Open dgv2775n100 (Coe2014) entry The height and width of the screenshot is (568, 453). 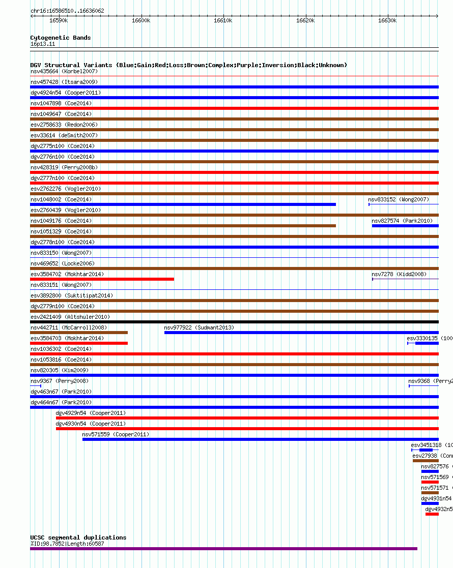click(x=63, y=146)
